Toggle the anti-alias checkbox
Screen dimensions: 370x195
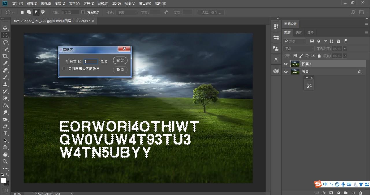click(83, 12)
